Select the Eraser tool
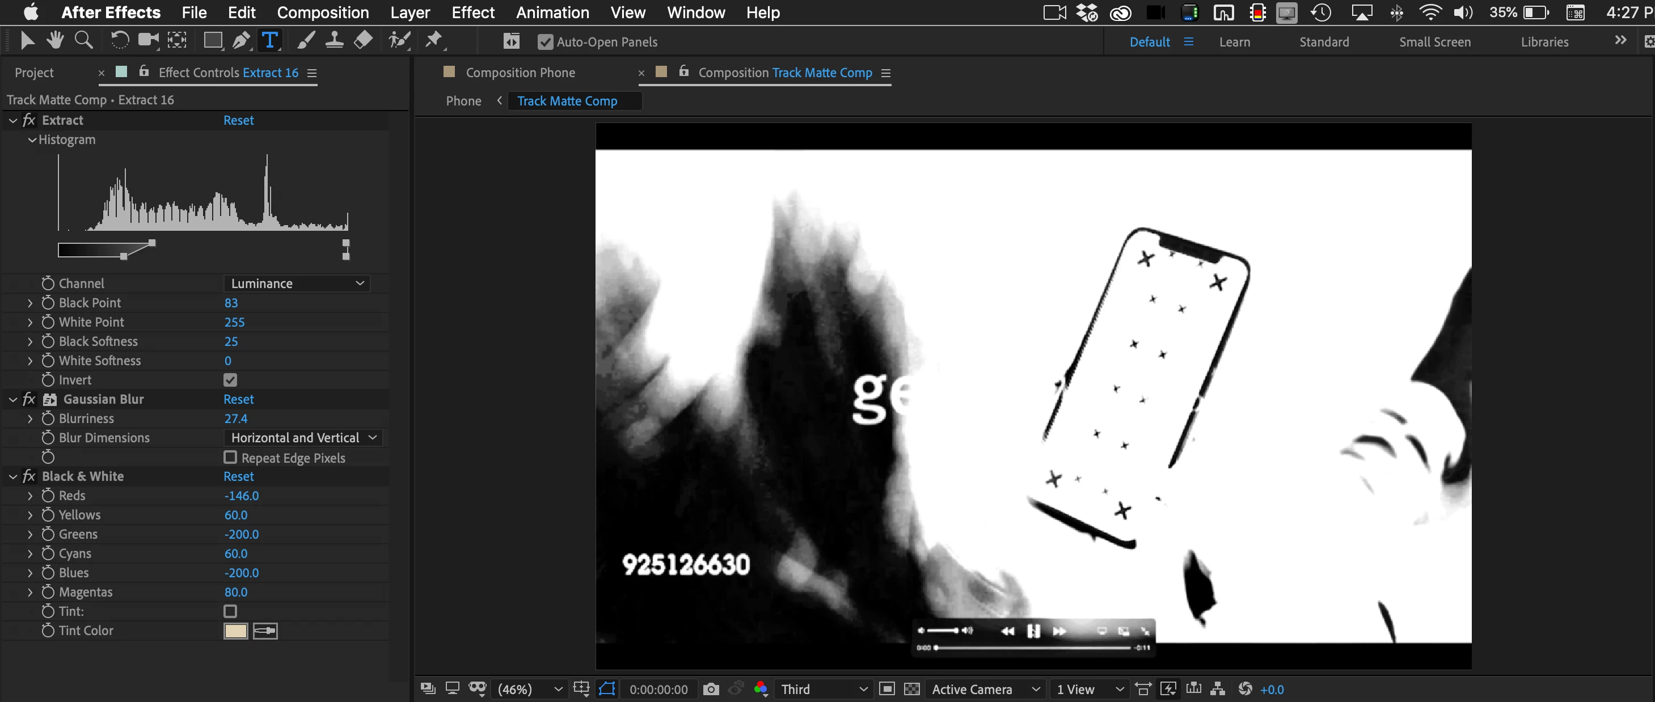The image size is (1655, 702). (363, 41)
